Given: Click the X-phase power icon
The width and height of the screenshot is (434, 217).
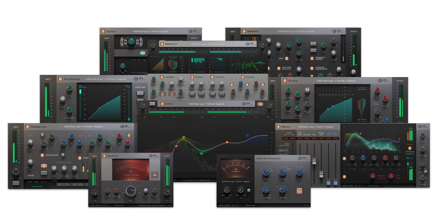Looking at the screenshot, I should click(x=103, y=31).
